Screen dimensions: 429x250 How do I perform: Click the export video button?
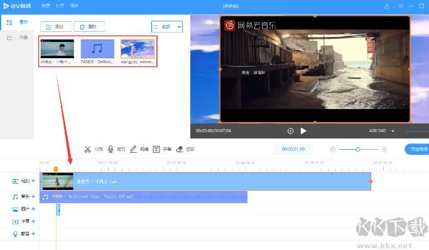point(416,149)
